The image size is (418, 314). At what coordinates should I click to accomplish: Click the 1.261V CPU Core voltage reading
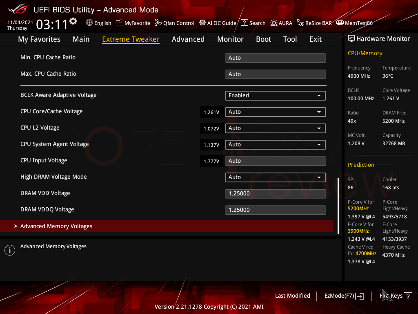(211, 112)
